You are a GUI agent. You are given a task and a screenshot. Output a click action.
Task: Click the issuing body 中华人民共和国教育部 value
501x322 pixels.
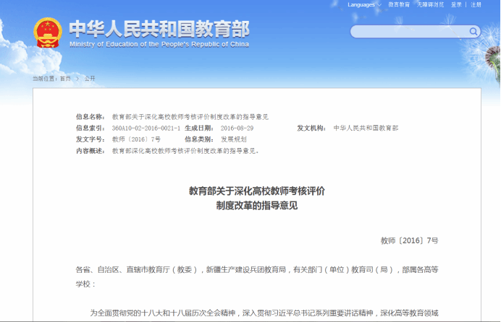tap(366, 128)
